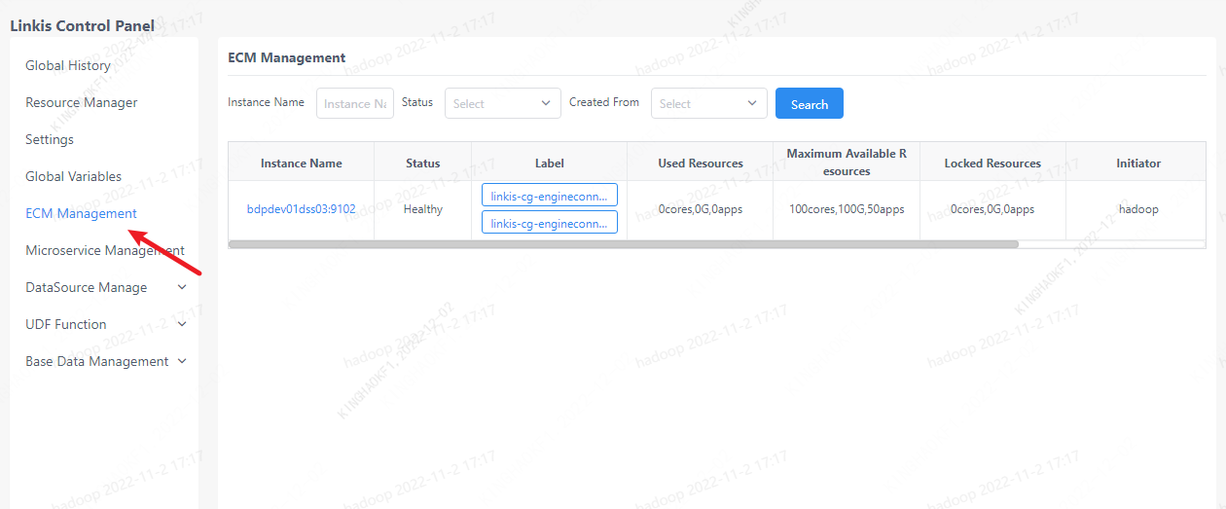This screenshot has width=1226, height=509.
Task: Click the DataSource Manage chevron arrow
Action: (182, 287)
